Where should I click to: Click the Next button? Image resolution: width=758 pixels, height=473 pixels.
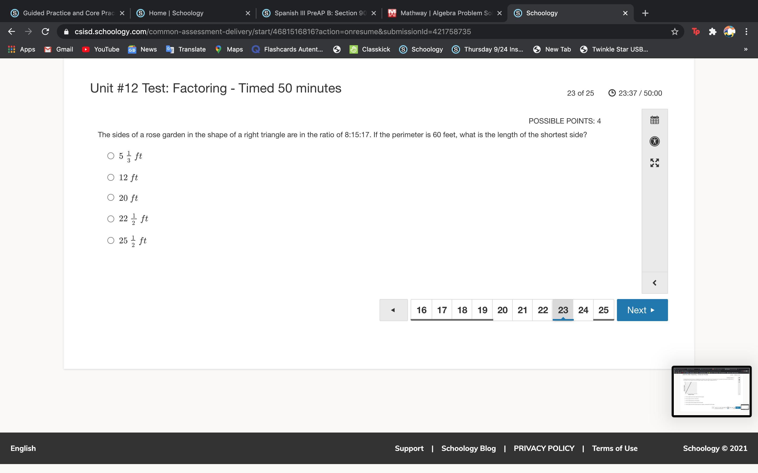pos(642,310)
